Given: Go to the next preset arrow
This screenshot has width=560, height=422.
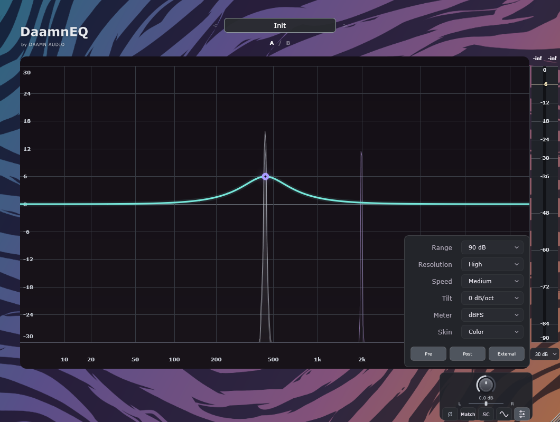Looking at the screenshot, I should pyautogui.click(x=344, y=26).
